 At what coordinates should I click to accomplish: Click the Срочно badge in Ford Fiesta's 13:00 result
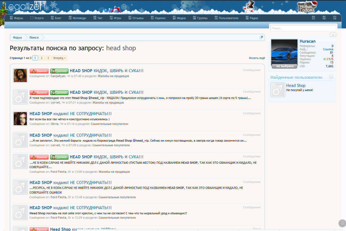click(59, 157)
